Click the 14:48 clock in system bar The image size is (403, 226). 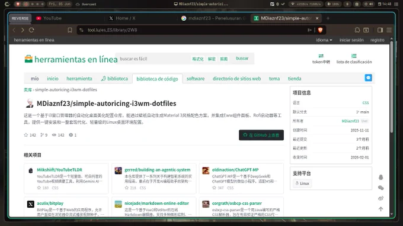point(385,4)
